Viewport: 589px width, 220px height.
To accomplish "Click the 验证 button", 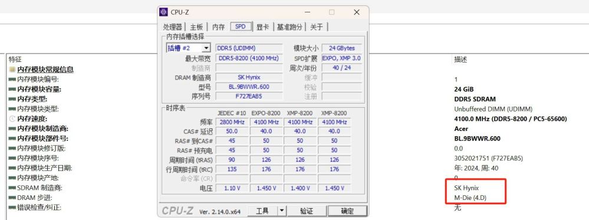I will click(307, 211).
